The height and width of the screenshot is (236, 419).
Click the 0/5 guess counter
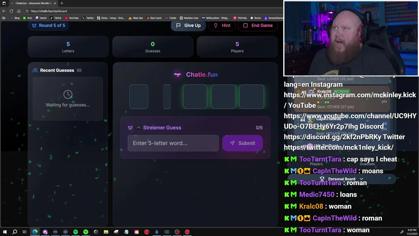[259, 128]
